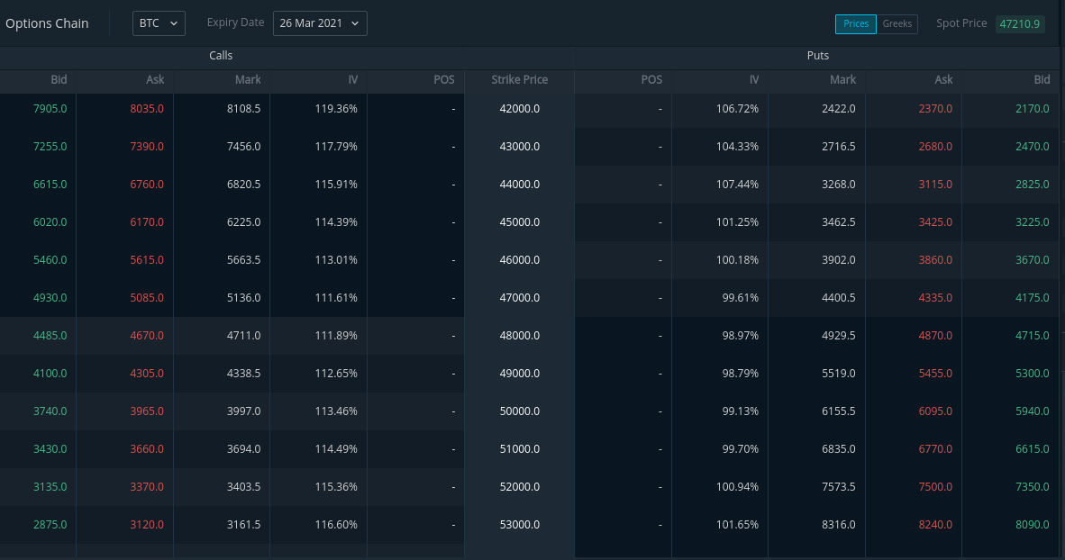Switch to the Greeks view
Image resolution: width=1065 pixels, height=560 pixels.
pyautogui.click(x=897, y=23)
